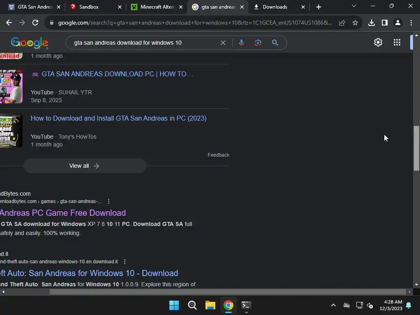Open the tab search dropdown

pyautogui.click(x=354, y=6)
